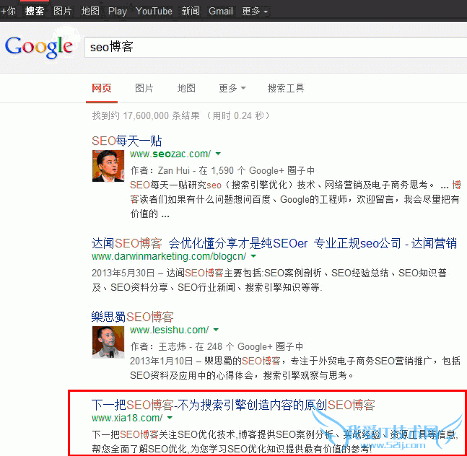
Task: Open 地图 in top black bar
Action: tap(90, 11)
